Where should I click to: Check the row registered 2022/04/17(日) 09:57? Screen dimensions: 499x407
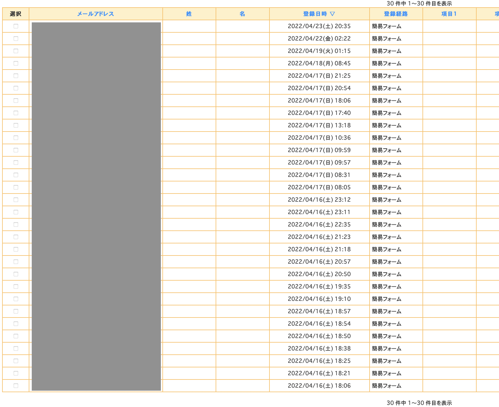pos(16,163)
